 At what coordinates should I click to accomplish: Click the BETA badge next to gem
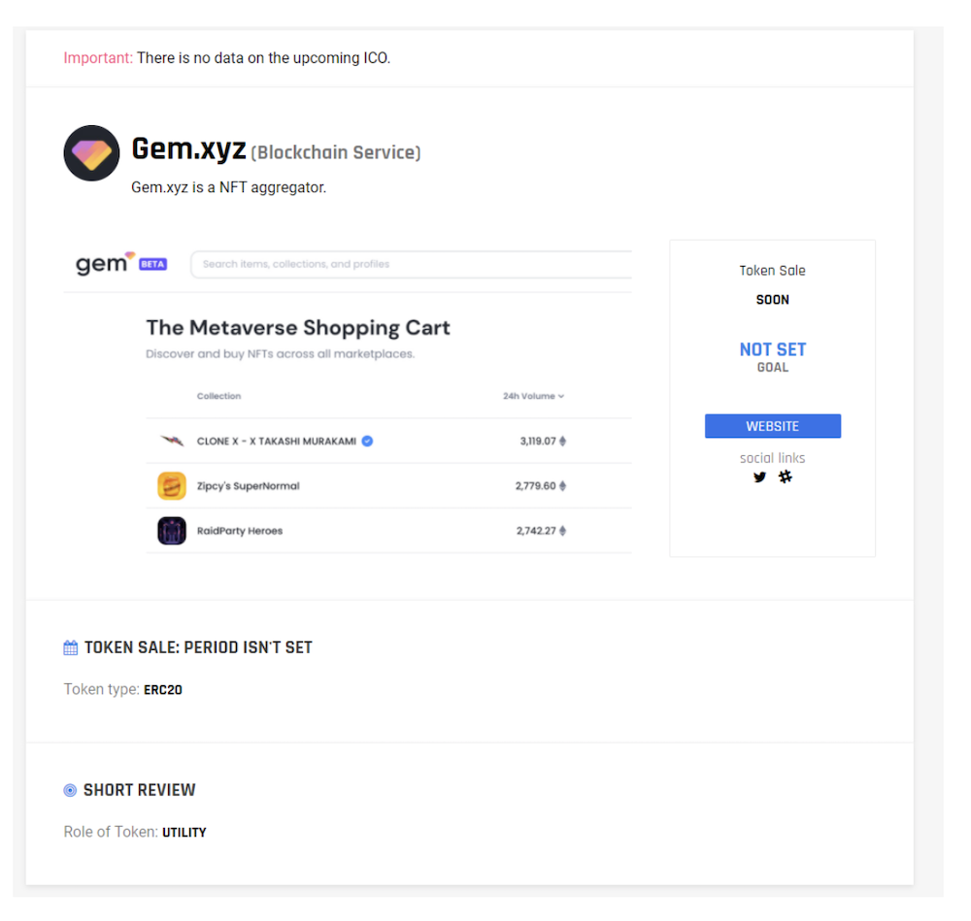click(152, 264)
